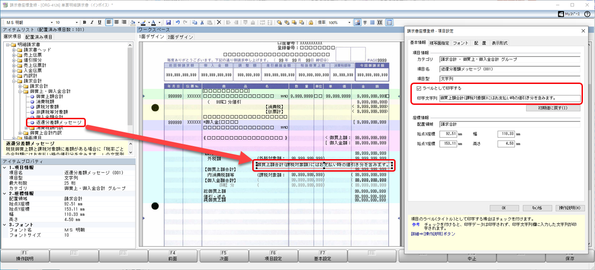Pick line color with pen icon
Screen dimensions: 595x270
pos(143,22)
